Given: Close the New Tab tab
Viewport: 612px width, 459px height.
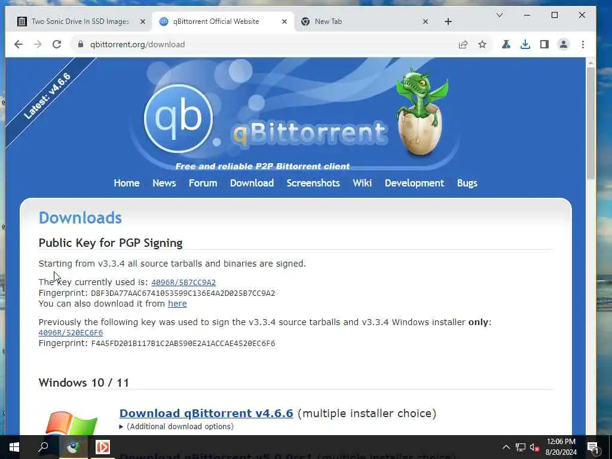Looking at the screenshot, I should tap(426, 22).
